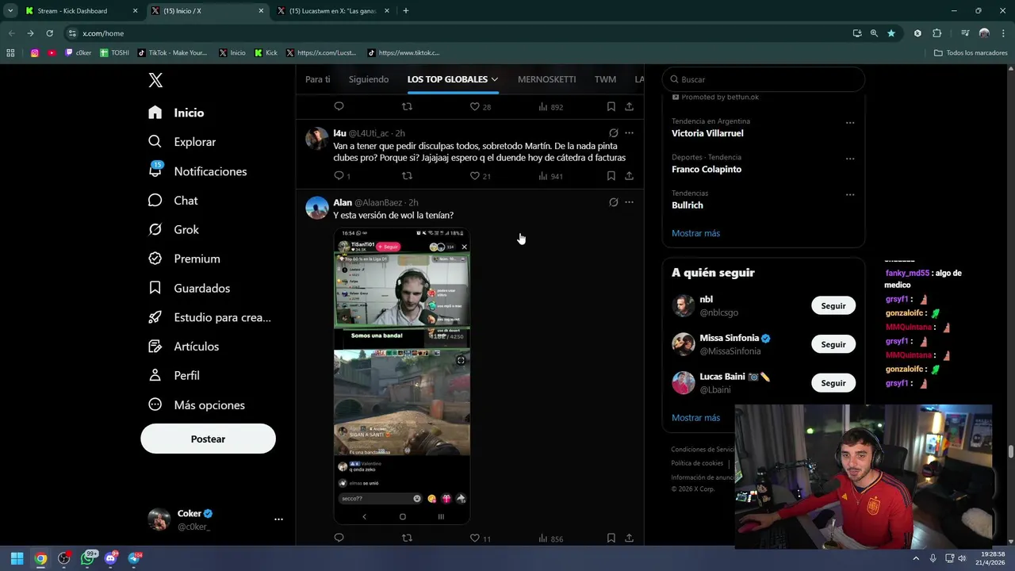This screenshot has height=571, width=1015.
Task: Click the Postear button
Action: coord(208,439)
